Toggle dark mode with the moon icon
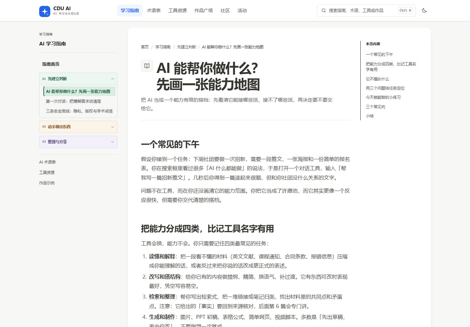The image size is (470, 327). [x=424, y=10]
